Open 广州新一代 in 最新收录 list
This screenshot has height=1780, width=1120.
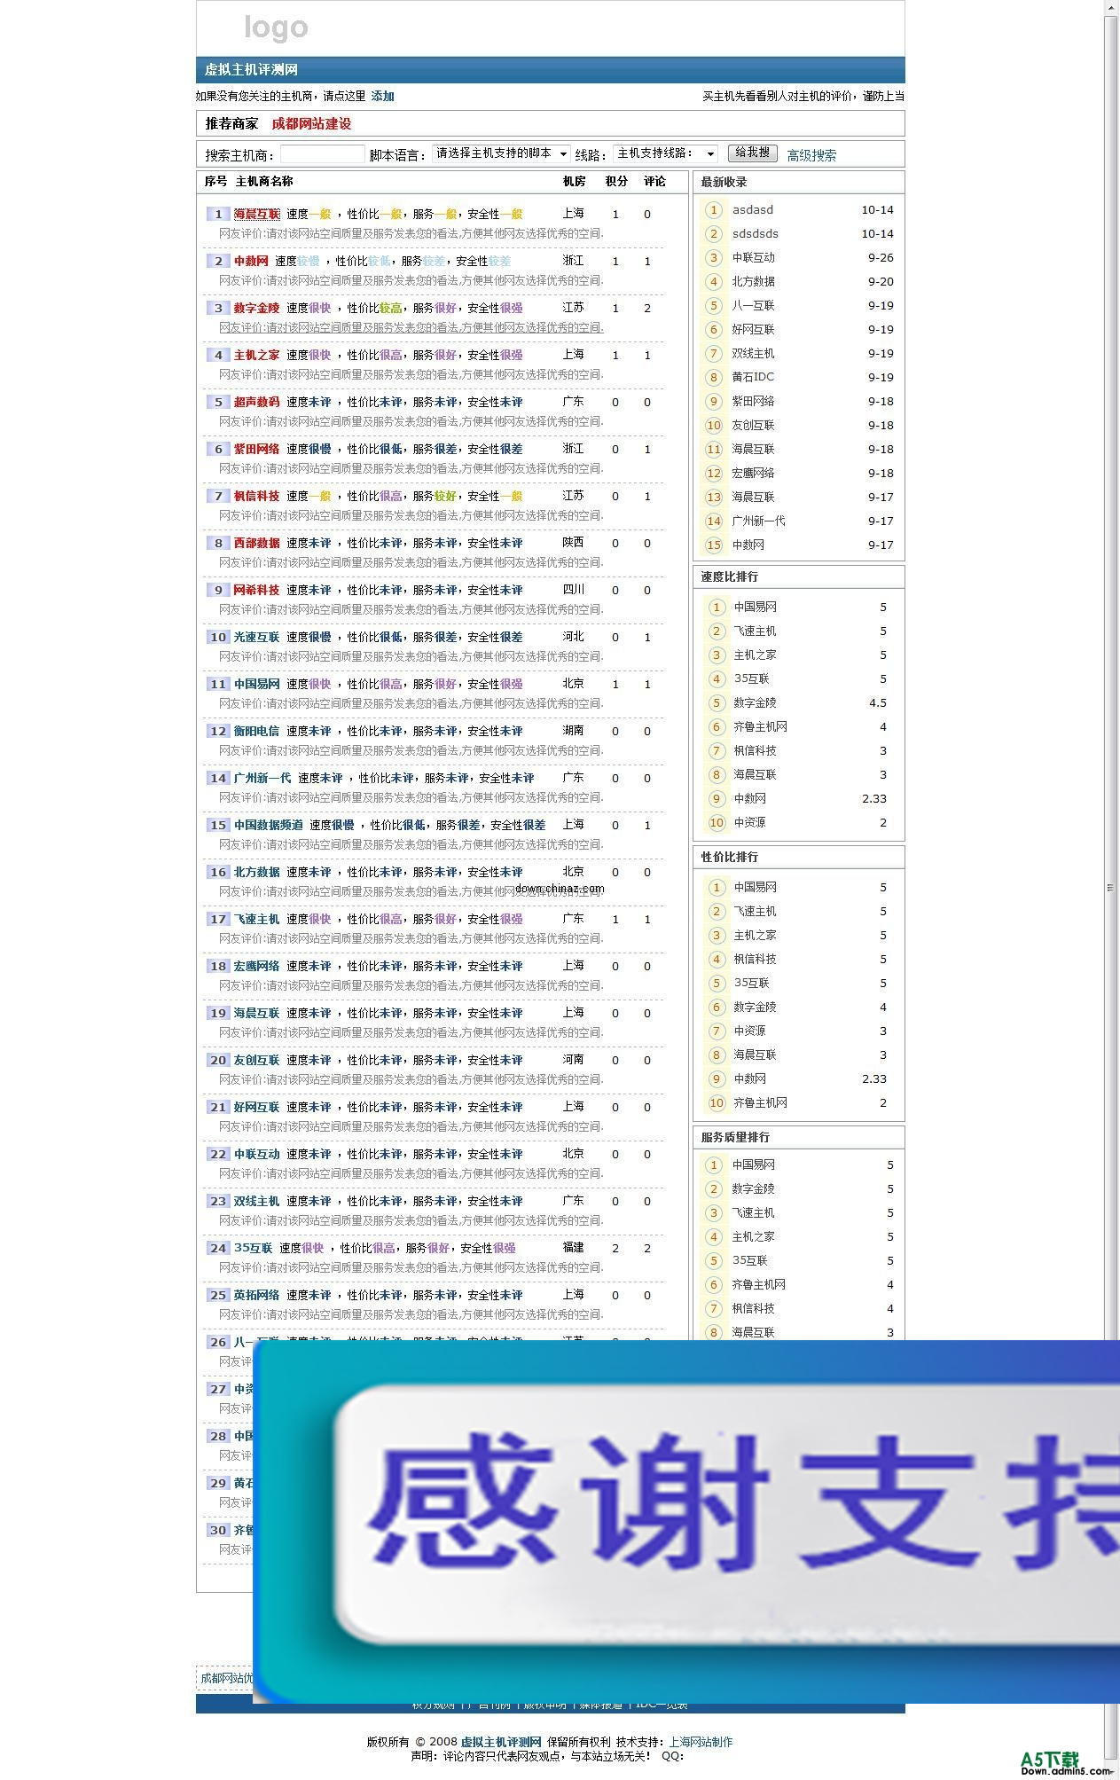[758, 521]
